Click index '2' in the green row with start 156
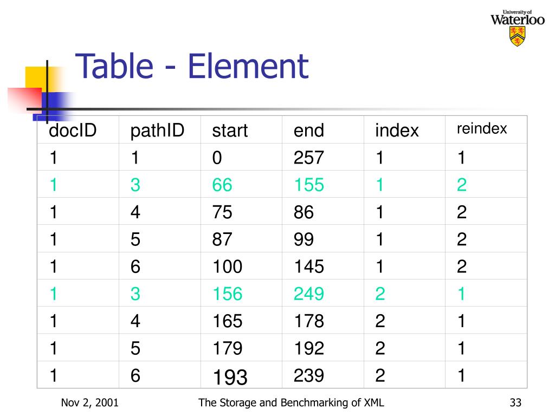This screenshot has height=416, width=555. pos(380,294)
